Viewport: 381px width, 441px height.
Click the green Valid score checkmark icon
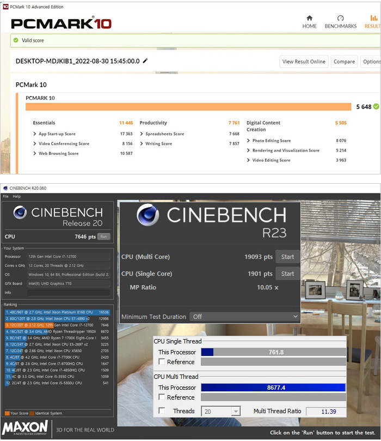[x=16, y=40]
